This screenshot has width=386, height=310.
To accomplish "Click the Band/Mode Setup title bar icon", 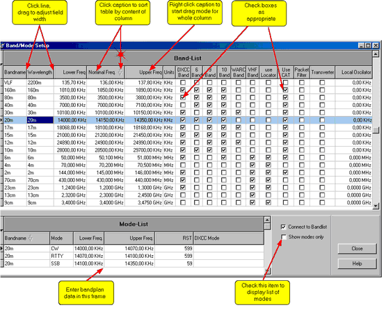I will [3, 45].
